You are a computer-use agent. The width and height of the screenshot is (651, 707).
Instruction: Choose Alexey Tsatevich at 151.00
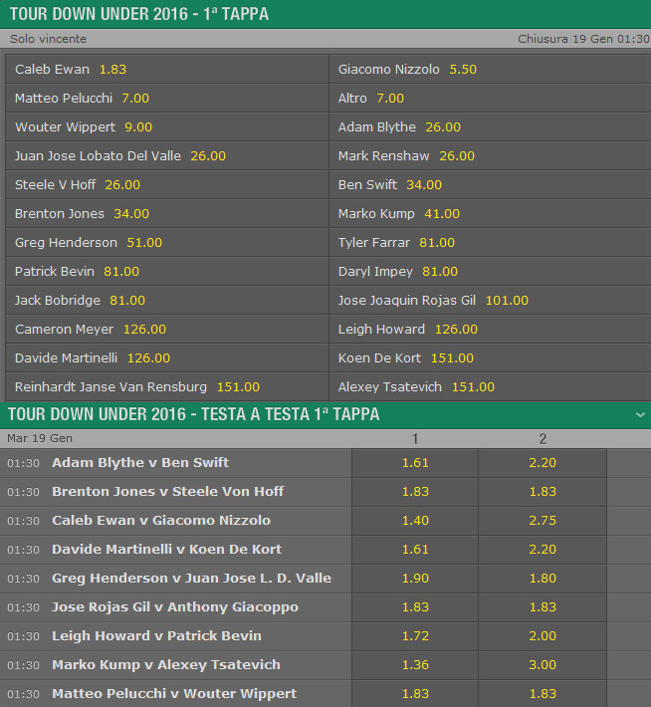pos(490,386)
